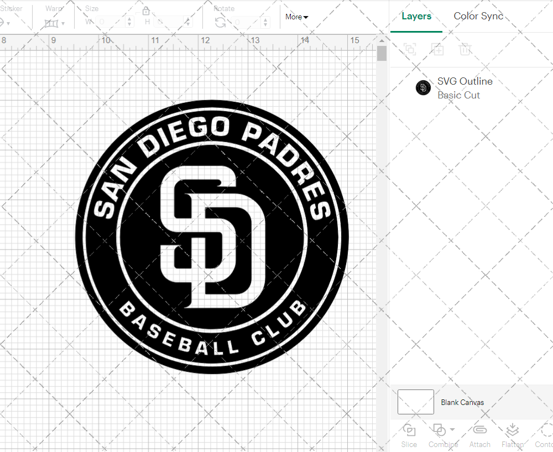Screen dimensions: 553x452
Task: Switch to the Color Sync tab
Action: pyautogui.click(x=478, y=16)
